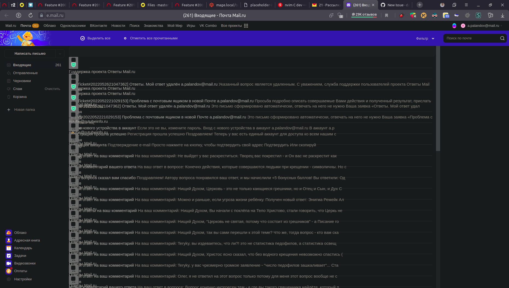The height and width of the screenshot is (288, 509).
Task: Click the red ladybug extension icon
Action: tap(401, 16)
